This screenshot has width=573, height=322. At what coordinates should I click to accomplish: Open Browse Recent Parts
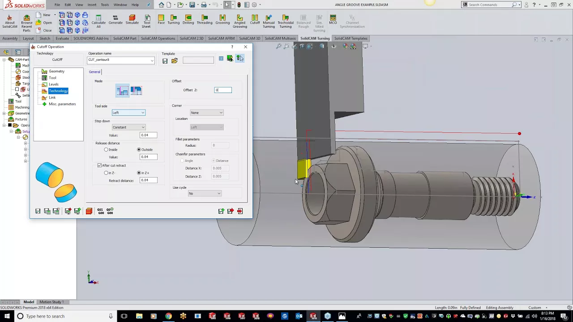pyautogui.click(x=26, y=23)
